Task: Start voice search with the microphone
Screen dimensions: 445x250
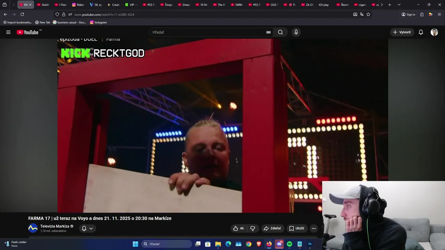Action: click(x=296, y=32)
